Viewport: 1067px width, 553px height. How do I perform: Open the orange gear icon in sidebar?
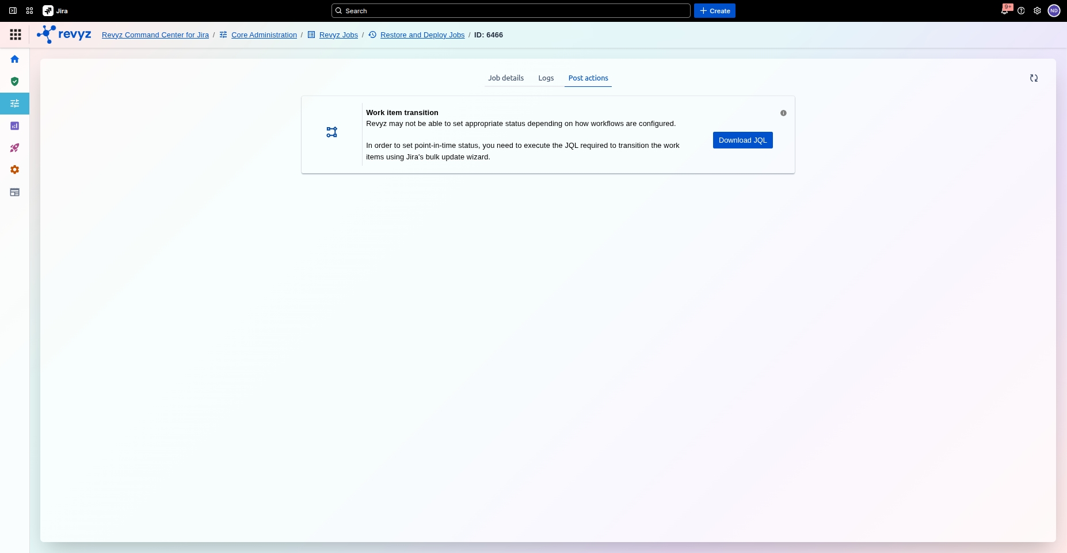click(x=15, y=170)
